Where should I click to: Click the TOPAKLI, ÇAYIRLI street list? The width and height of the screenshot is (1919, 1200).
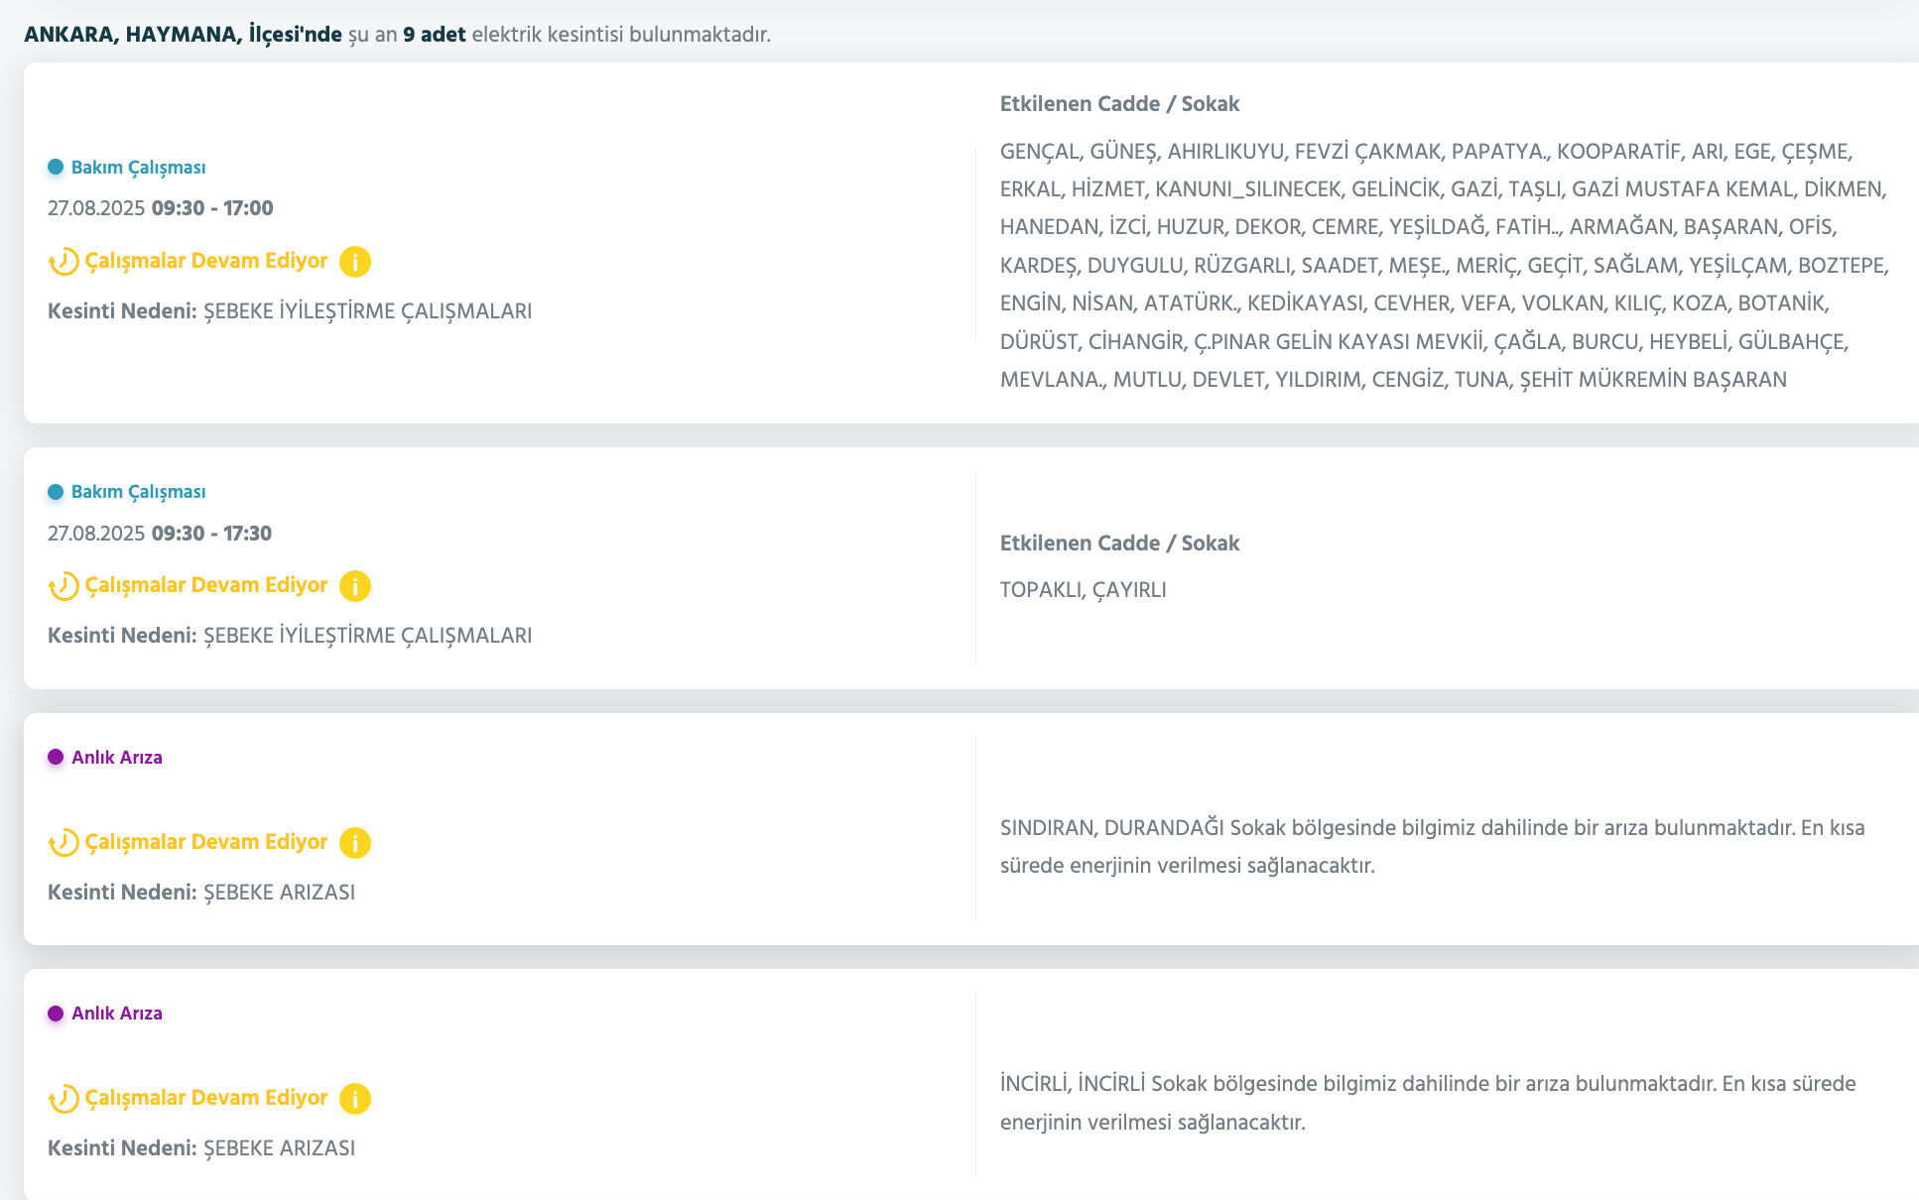[x=1083, y=590]
